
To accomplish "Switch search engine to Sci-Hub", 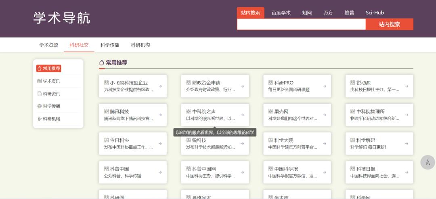I will pos(375,13).
